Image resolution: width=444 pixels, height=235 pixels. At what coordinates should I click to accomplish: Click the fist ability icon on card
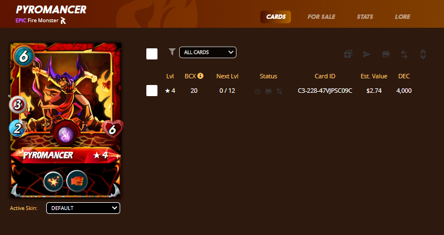point(77,181)
